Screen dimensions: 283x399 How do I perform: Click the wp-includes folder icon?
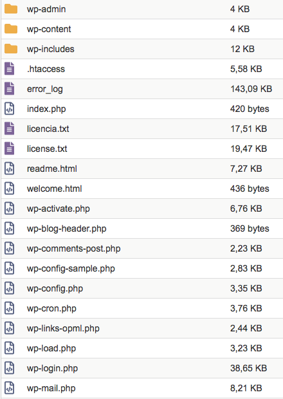(x=11, y=49)
